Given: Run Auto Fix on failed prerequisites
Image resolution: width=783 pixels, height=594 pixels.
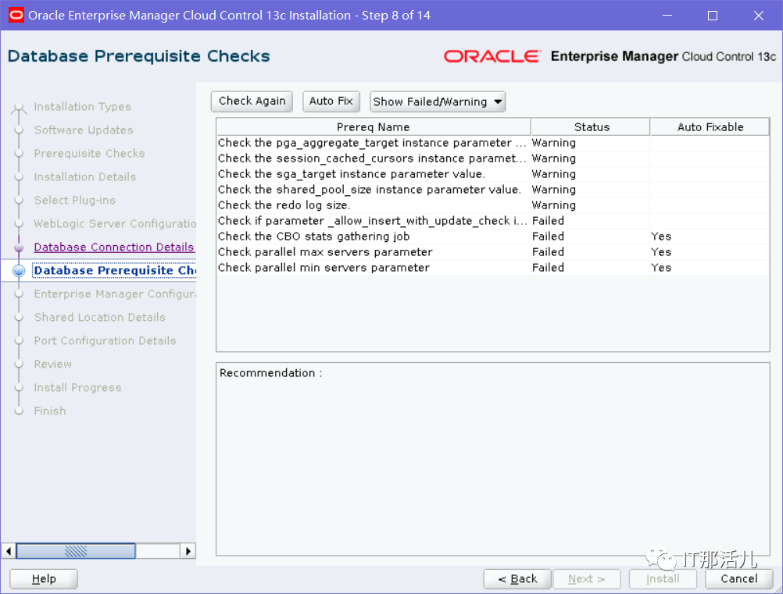Looking at the screenshot, I should [331, 101].
